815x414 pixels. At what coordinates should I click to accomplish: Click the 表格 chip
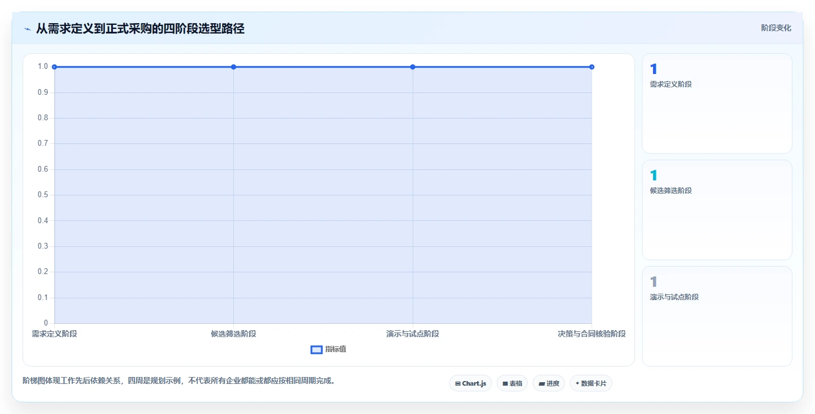click(x=512, y=383)
